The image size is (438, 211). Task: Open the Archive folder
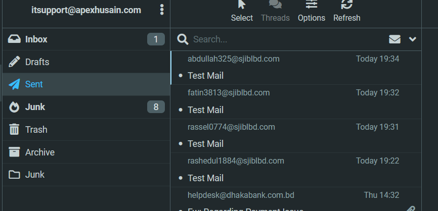point(39,152)
